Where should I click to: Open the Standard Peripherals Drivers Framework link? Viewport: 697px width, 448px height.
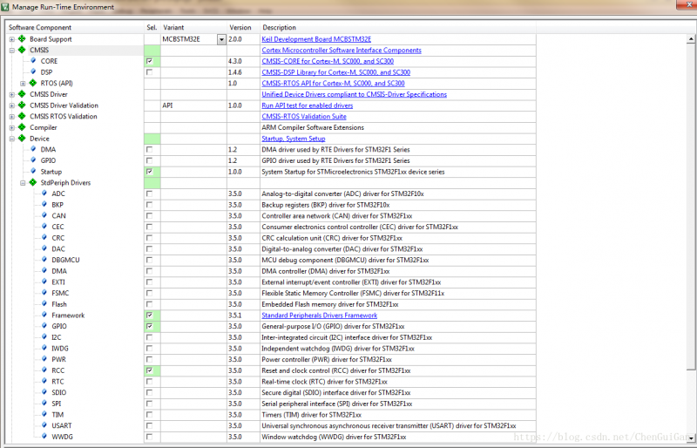[320, 316]
